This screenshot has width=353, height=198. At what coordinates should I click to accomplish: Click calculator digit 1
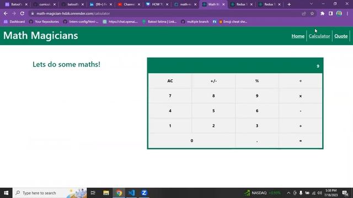170,126
